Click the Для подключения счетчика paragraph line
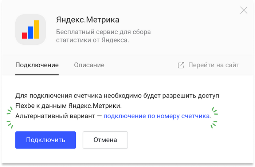This screenshot has width=255, height=167. tap(117, 96)
